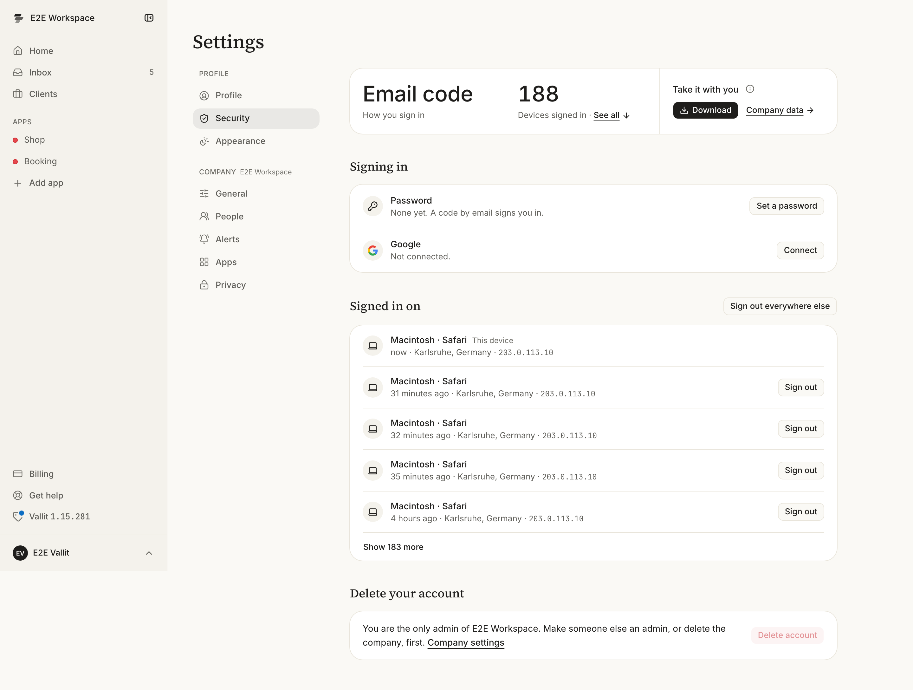Click the Add app plus icon
This screenshot has width=913, height=690.
pos(18,183)
